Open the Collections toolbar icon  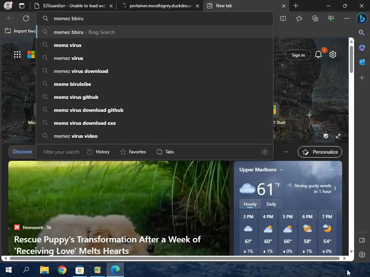(x=315, y=18)
